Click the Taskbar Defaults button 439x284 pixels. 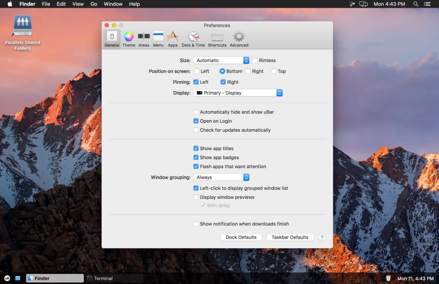(x=290, y=237)
